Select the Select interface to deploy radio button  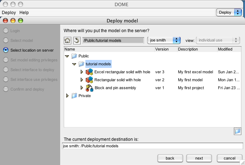click(x=6, y=70)
